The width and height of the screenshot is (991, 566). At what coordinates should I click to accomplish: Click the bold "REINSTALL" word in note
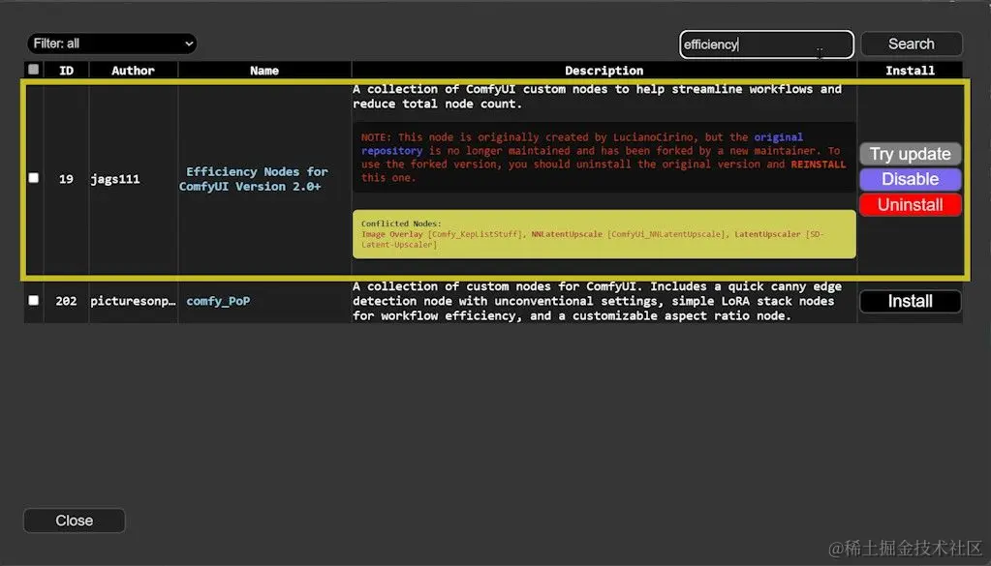(x=818, y=164)
